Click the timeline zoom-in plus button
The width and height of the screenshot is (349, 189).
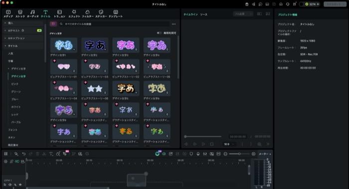click(253, 154)
